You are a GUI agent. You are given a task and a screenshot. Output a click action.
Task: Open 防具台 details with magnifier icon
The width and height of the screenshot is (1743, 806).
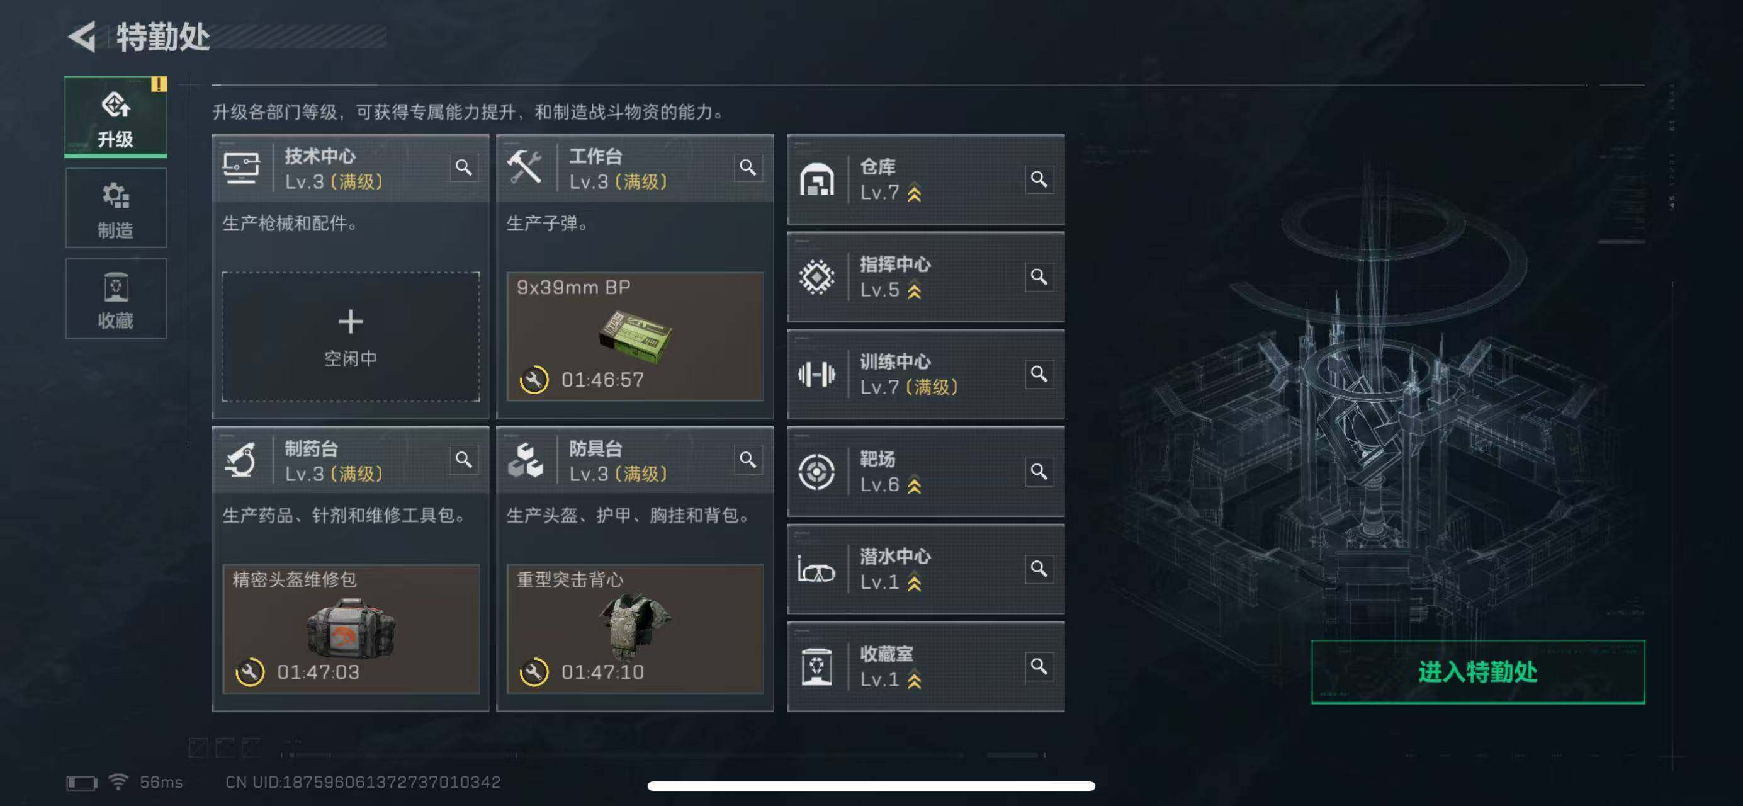748,460
